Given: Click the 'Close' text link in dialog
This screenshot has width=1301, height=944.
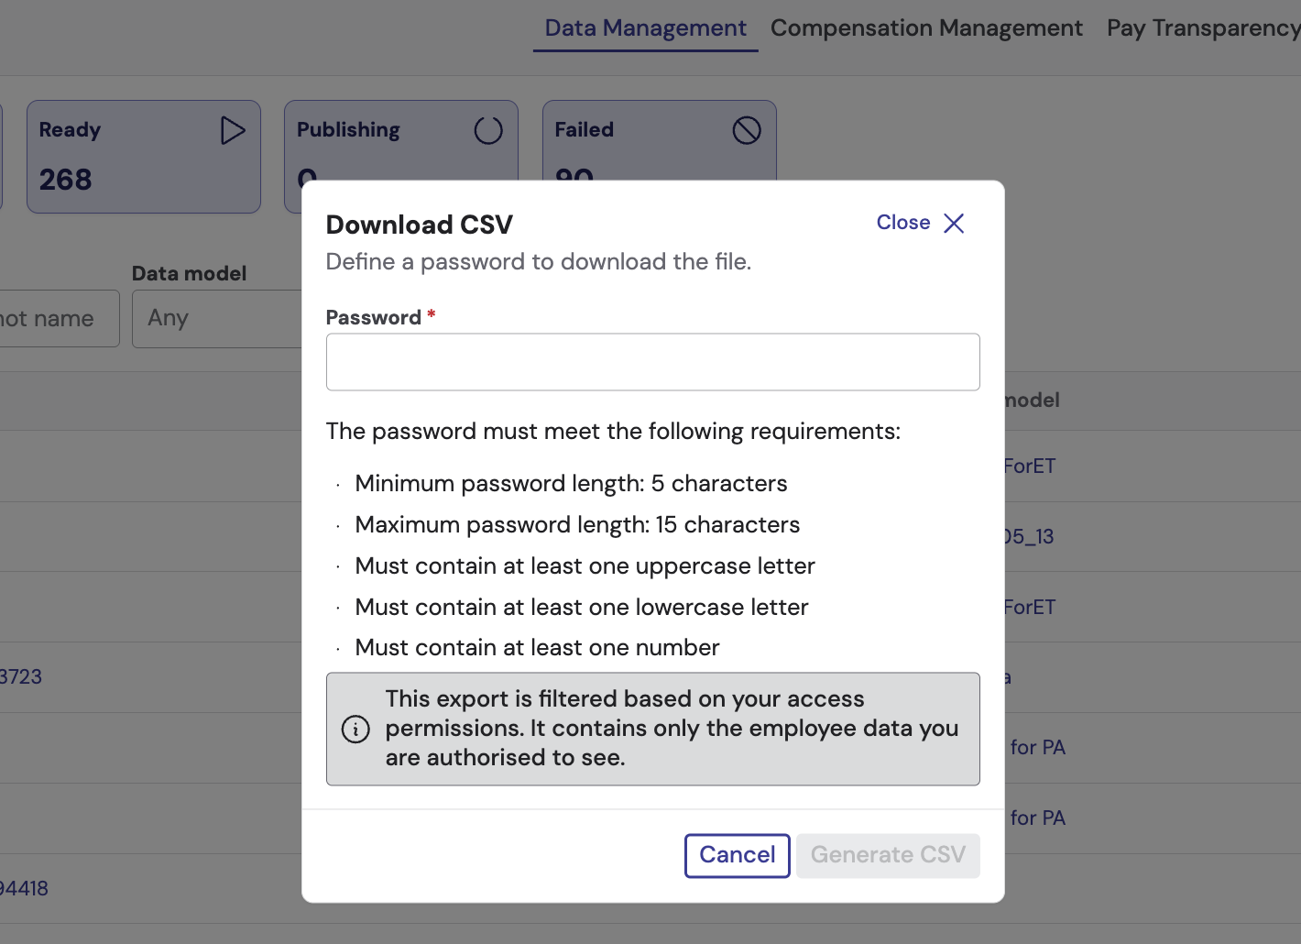Looking at the screenshot, I should (902, 223).
